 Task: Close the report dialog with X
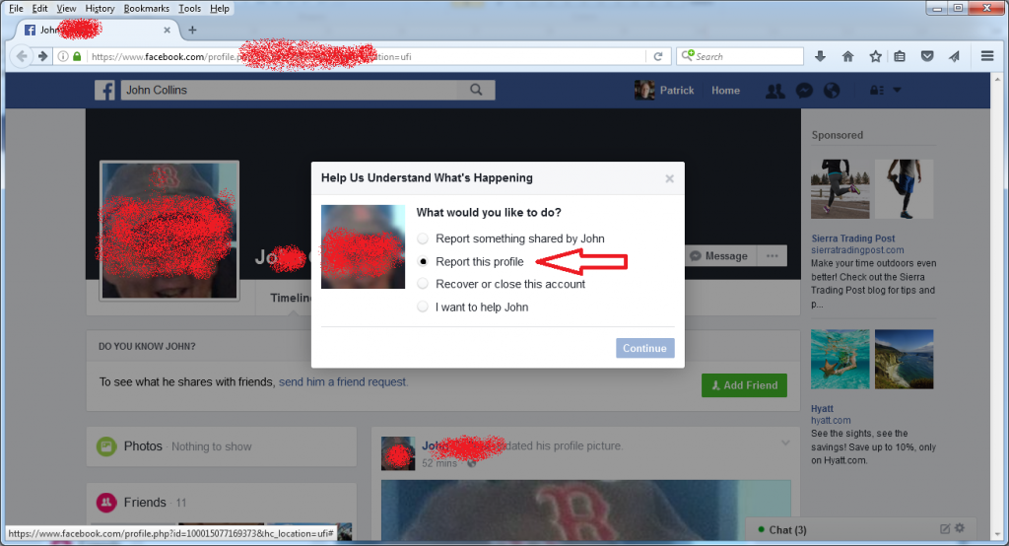[x=669, y=178]
